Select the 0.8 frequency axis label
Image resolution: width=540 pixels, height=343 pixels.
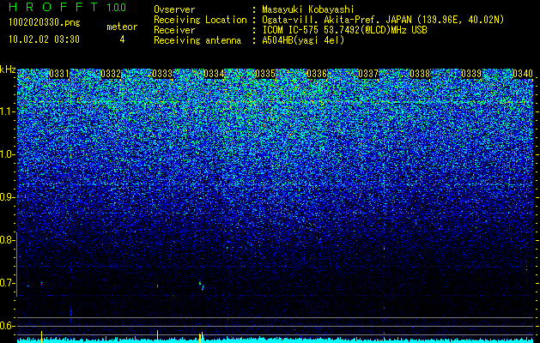(7, 240)
